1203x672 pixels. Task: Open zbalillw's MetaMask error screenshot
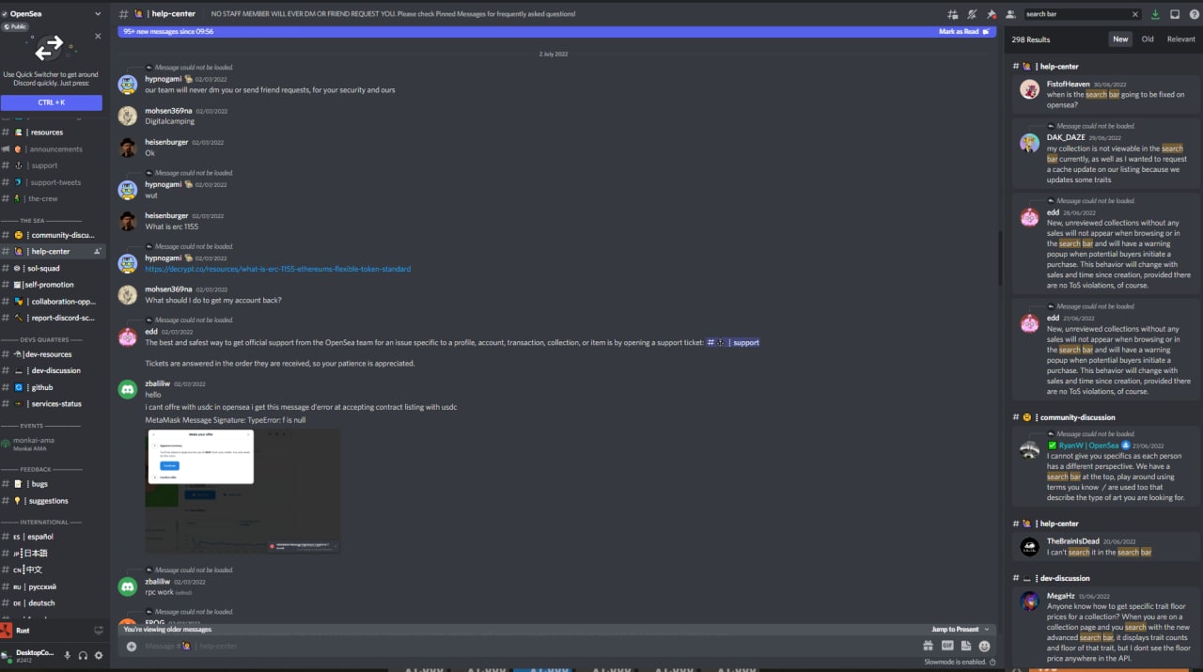click(242, 491)
